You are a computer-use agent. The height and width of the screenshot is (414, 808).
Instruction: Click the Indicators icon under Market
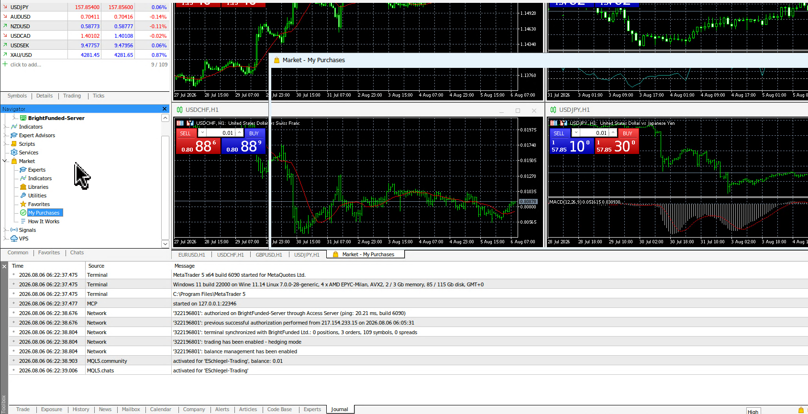pos(23,178)
